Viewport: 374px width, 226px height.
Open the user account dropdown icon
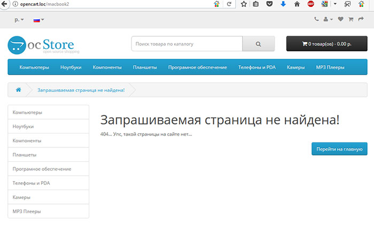click(x=328, y=19)
